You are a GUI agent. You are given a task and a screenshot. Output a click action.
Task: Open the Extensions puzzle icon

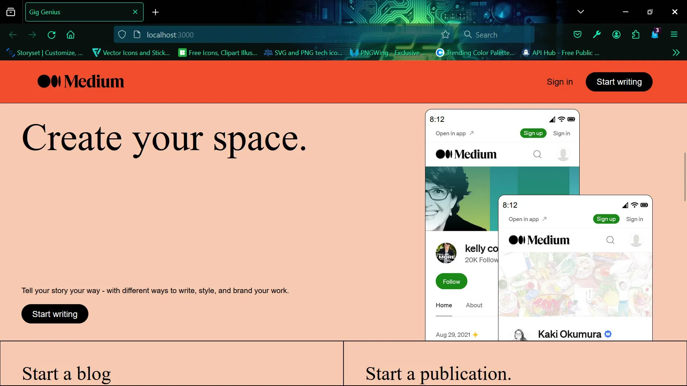[x=635, y=35]
